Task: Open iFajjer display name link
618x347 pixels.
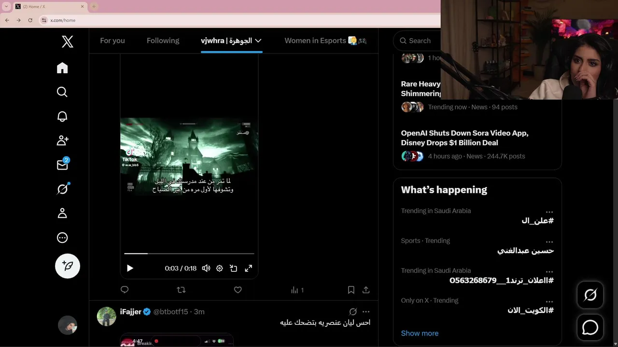Action: click(130, 312)
